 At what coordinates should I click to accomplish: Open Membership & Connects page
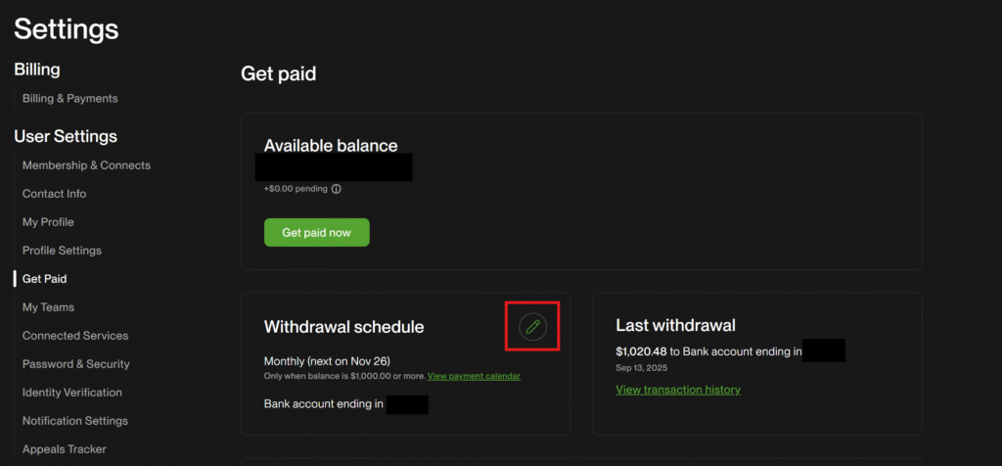point(86,165)
